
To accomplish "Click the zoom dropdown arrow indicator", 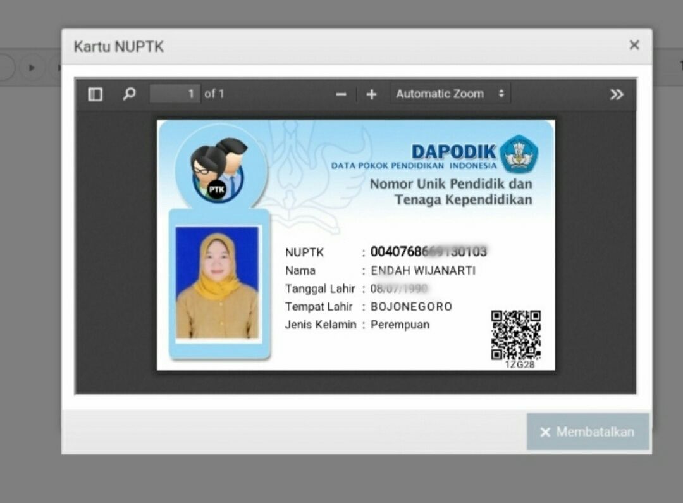I will 501,94.
